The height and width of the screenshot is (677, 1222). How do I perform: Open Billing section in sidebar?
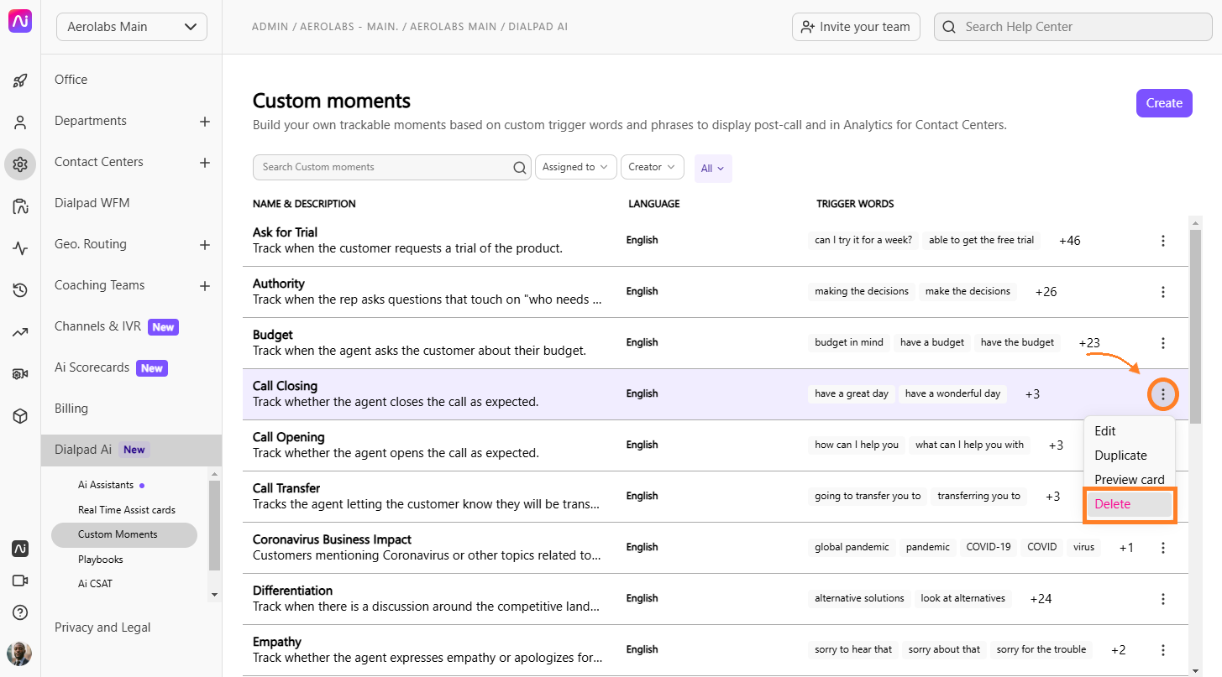71,409
